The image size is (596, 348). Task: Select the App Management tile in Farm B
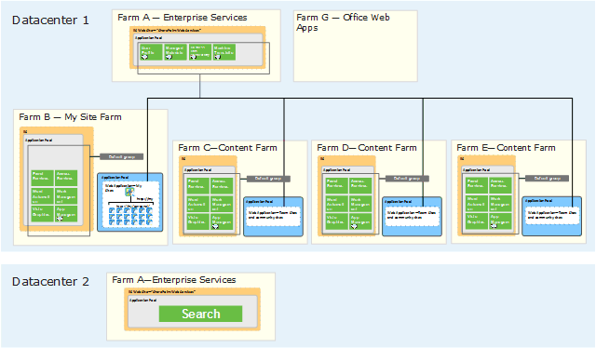[66, 213]
